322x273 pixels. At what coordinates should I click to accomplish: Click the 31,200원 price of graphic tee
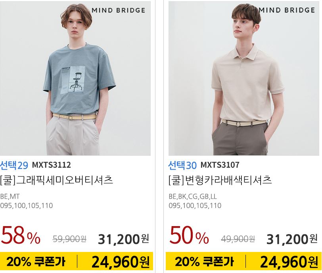(x=124, y=239)
